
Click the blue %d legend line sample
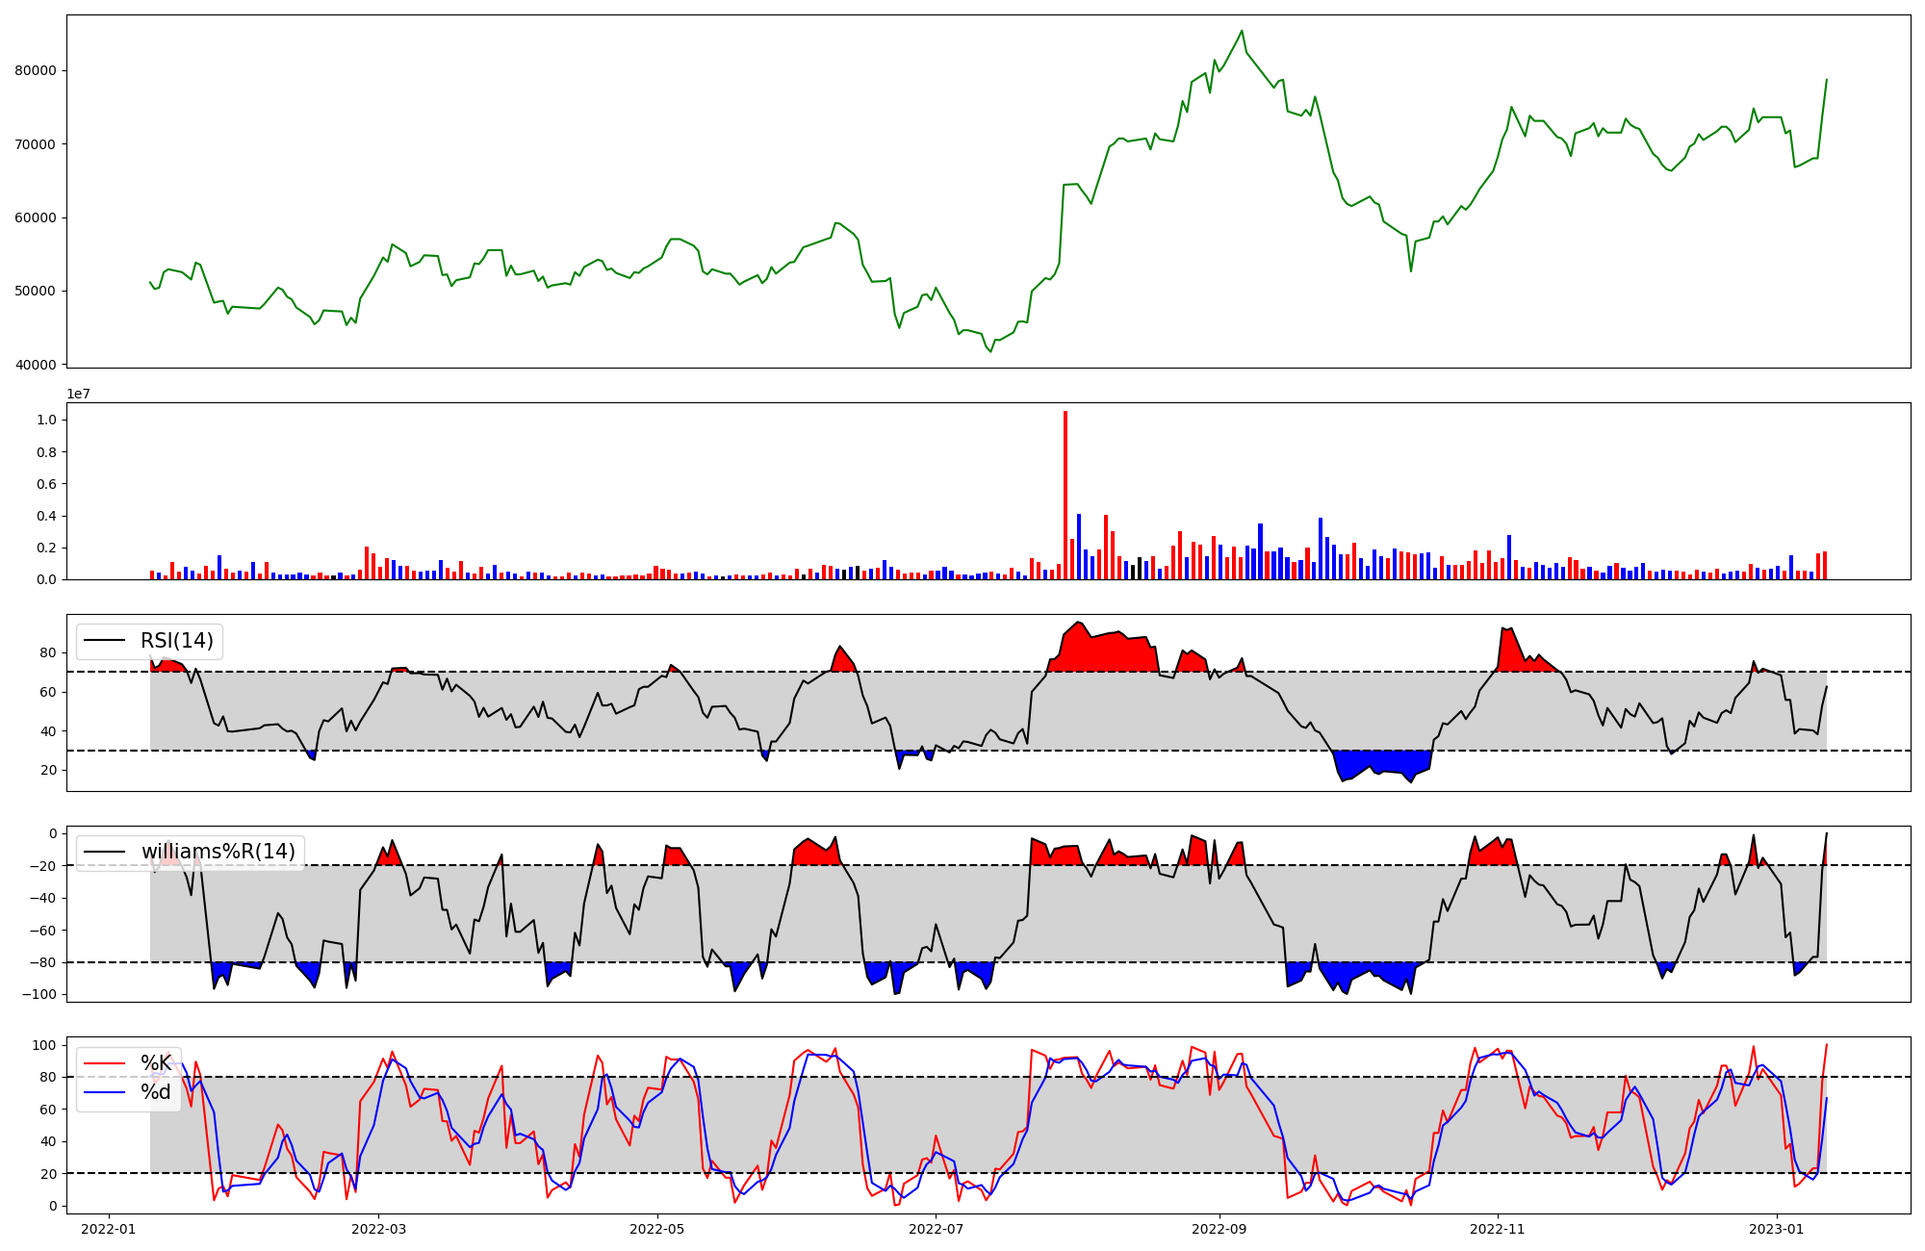105,1092
